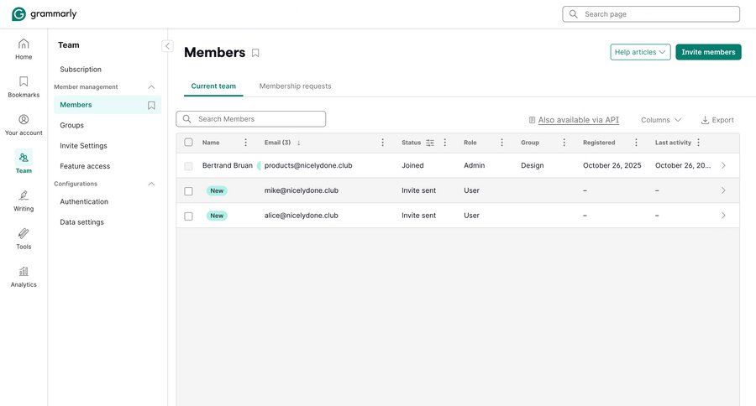This screenshot has height=406, width=756.
Task: Click the Export download icon
Action: [705, 120]
